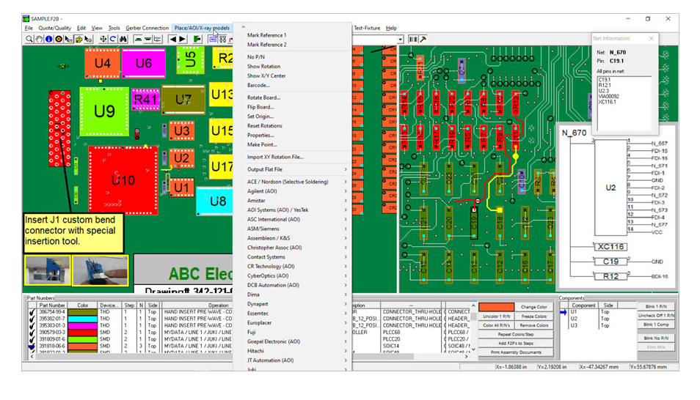Open the binoculars find tool
This screenshot has width=700, height=400.
123,39
